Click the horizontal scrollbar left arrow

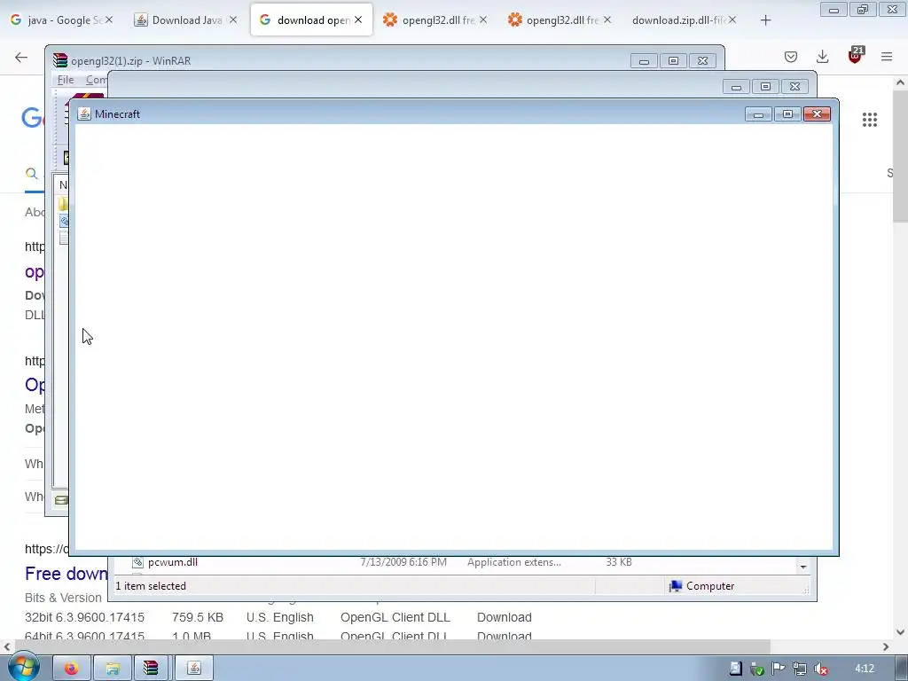(7, 646)
